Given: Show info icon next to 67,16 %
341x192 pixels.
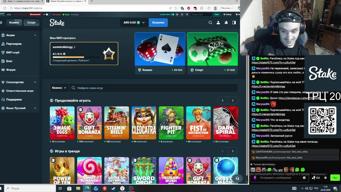Looking at the screenshot, I should [64, 54].
